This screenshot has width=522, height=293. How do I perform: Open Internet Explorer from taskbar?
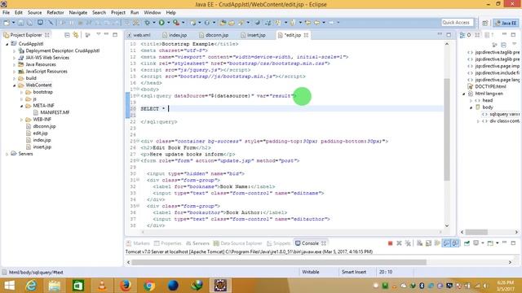[31, 286]
